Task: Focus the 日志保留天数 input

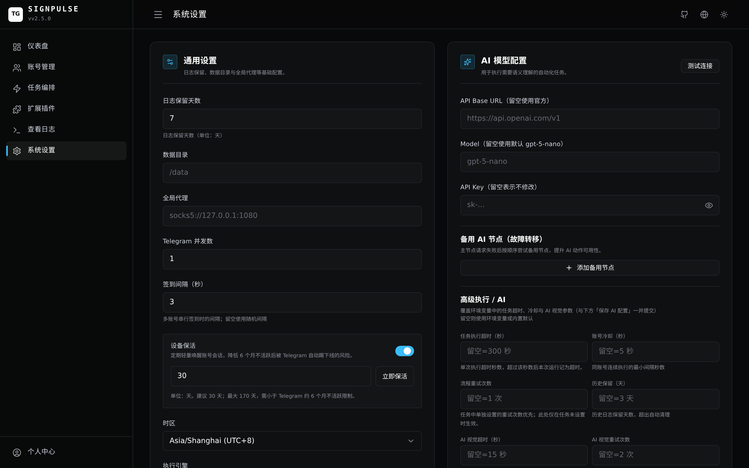Action: [x=292, y=119]
